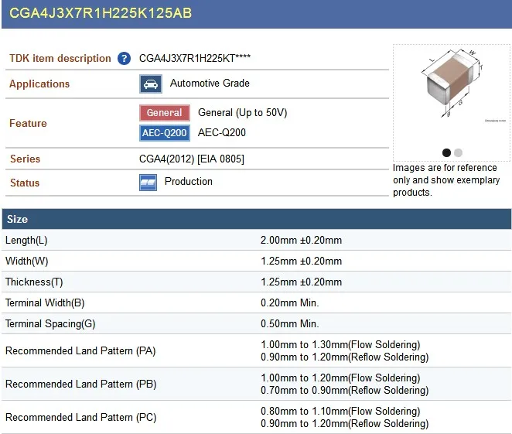Click the General (Up to 50V) text
The width and height of the screenshot is (512, 434).
coord(243,113)
